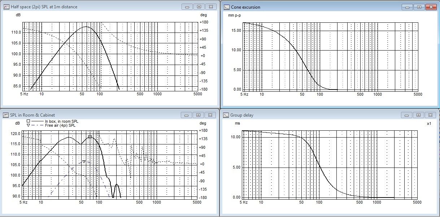Click the 'In box, in room SPL' legend label

[61, 121]
